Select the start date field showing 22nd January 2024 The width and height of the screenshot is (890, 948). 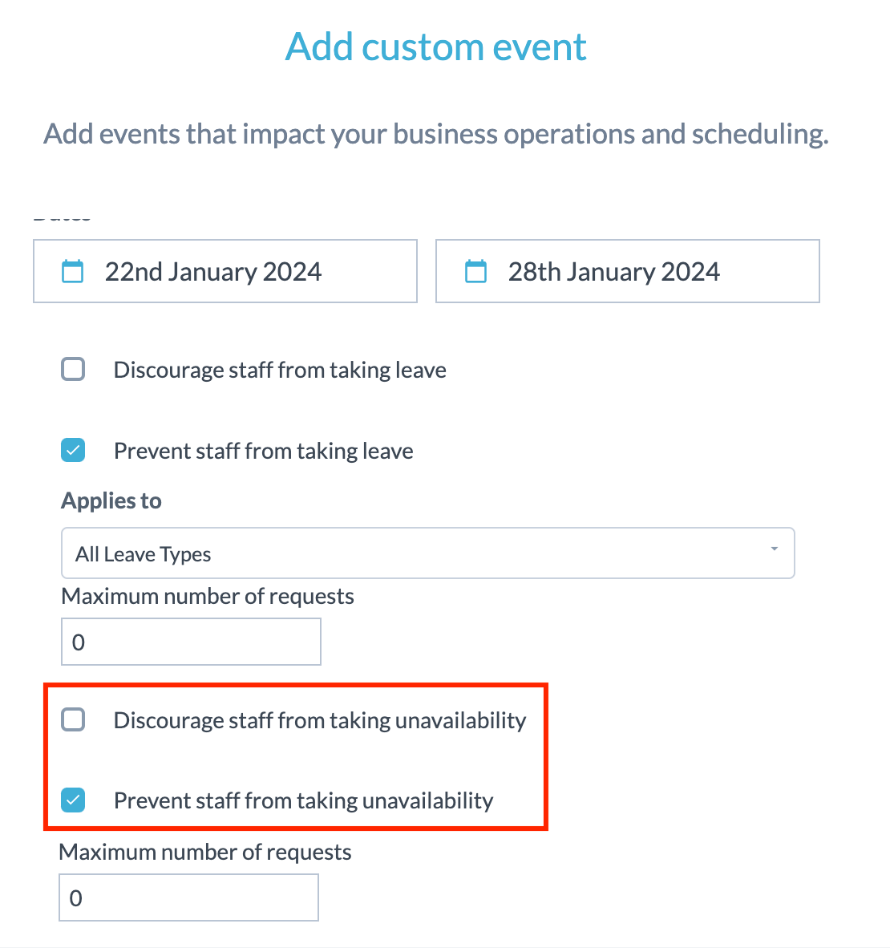[225, 271]
